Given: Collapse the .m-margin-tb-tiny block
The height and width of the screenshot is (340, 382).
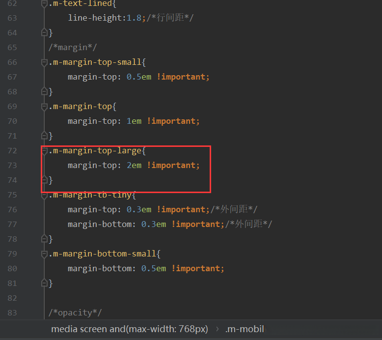Looking at the screenshot, I should [x=44, y=195].
